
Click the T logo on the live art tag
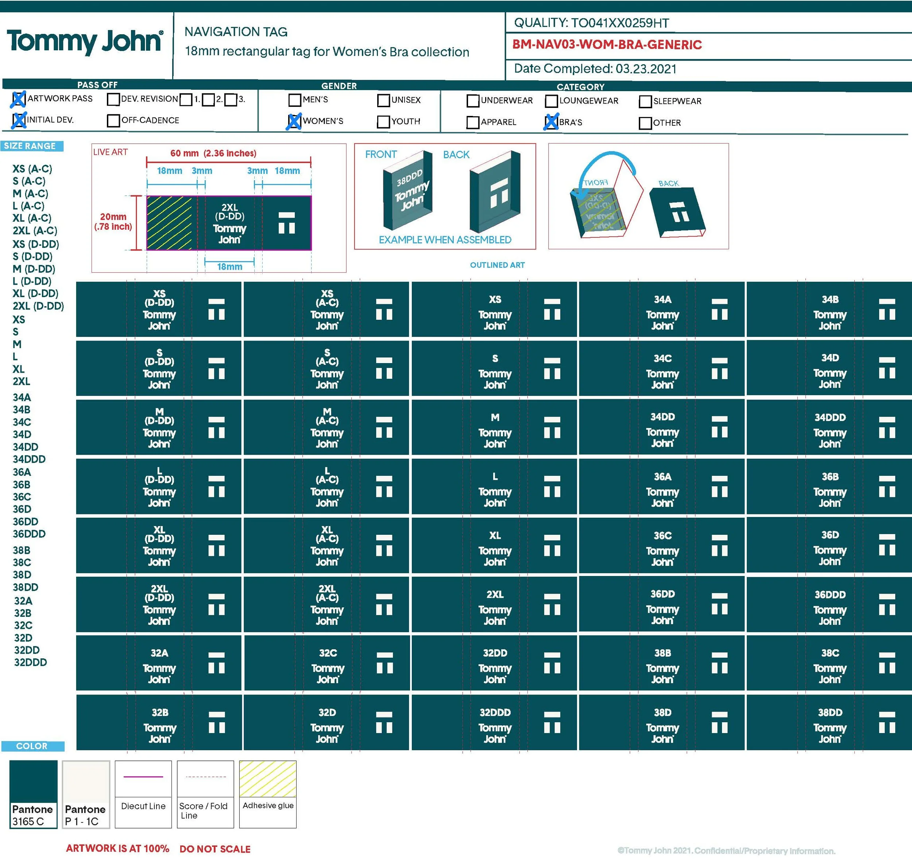click(x=287, y=222)
